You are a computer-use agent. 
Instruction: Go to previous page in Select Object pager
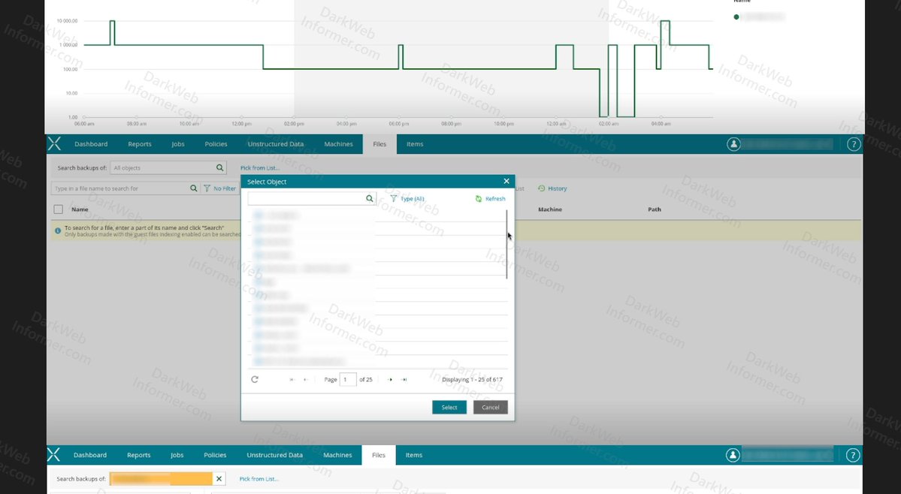(x=306, y=379)
